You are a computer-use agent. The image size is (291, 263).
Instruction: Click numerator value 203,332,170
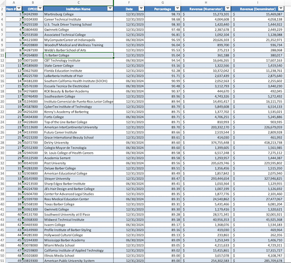pyautogui.click(x=206, y=127)
